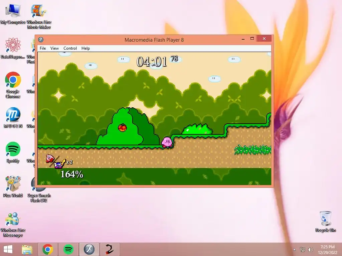Minimize the Flash Player window

pos(243,39)
